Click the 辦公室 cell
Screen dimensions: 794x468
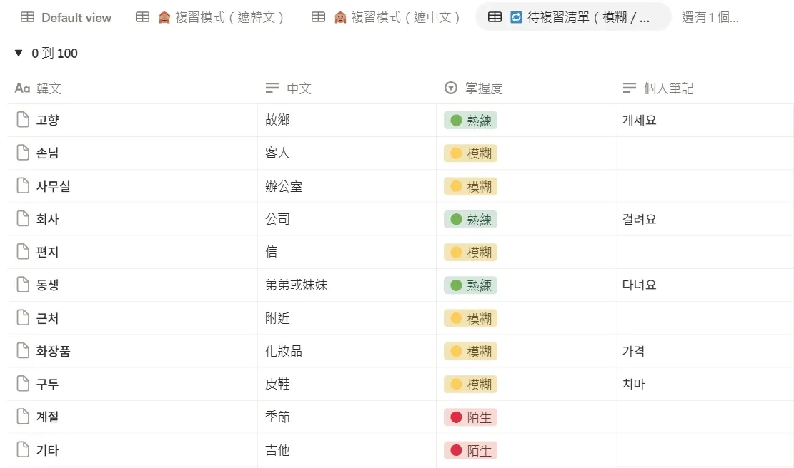pyautogui.click(x=347, y=186)
